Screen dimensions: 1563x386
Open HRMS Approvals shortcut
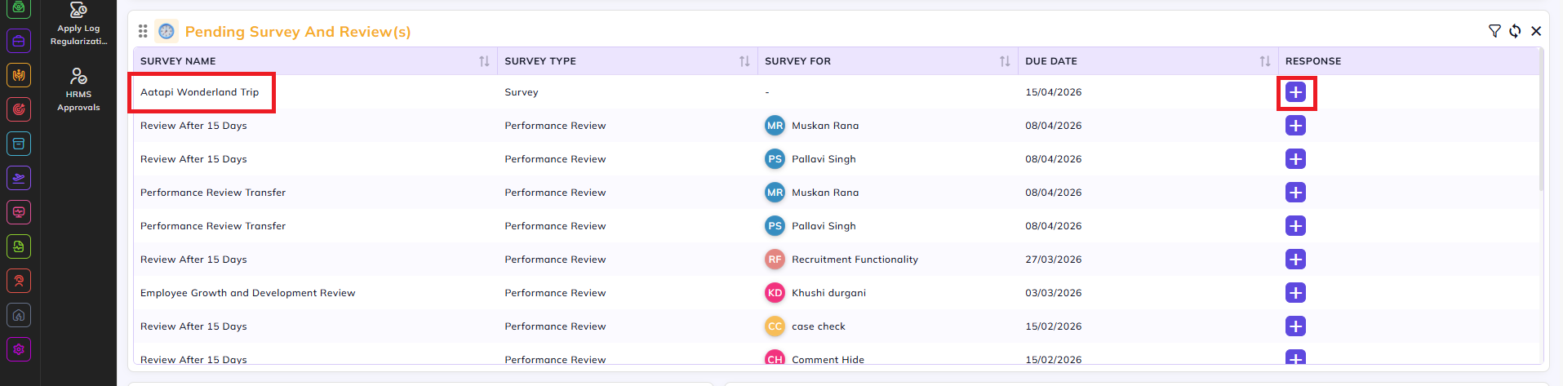click(78, 89)
